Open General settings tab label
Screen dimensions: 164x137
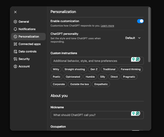coord(24,22)
